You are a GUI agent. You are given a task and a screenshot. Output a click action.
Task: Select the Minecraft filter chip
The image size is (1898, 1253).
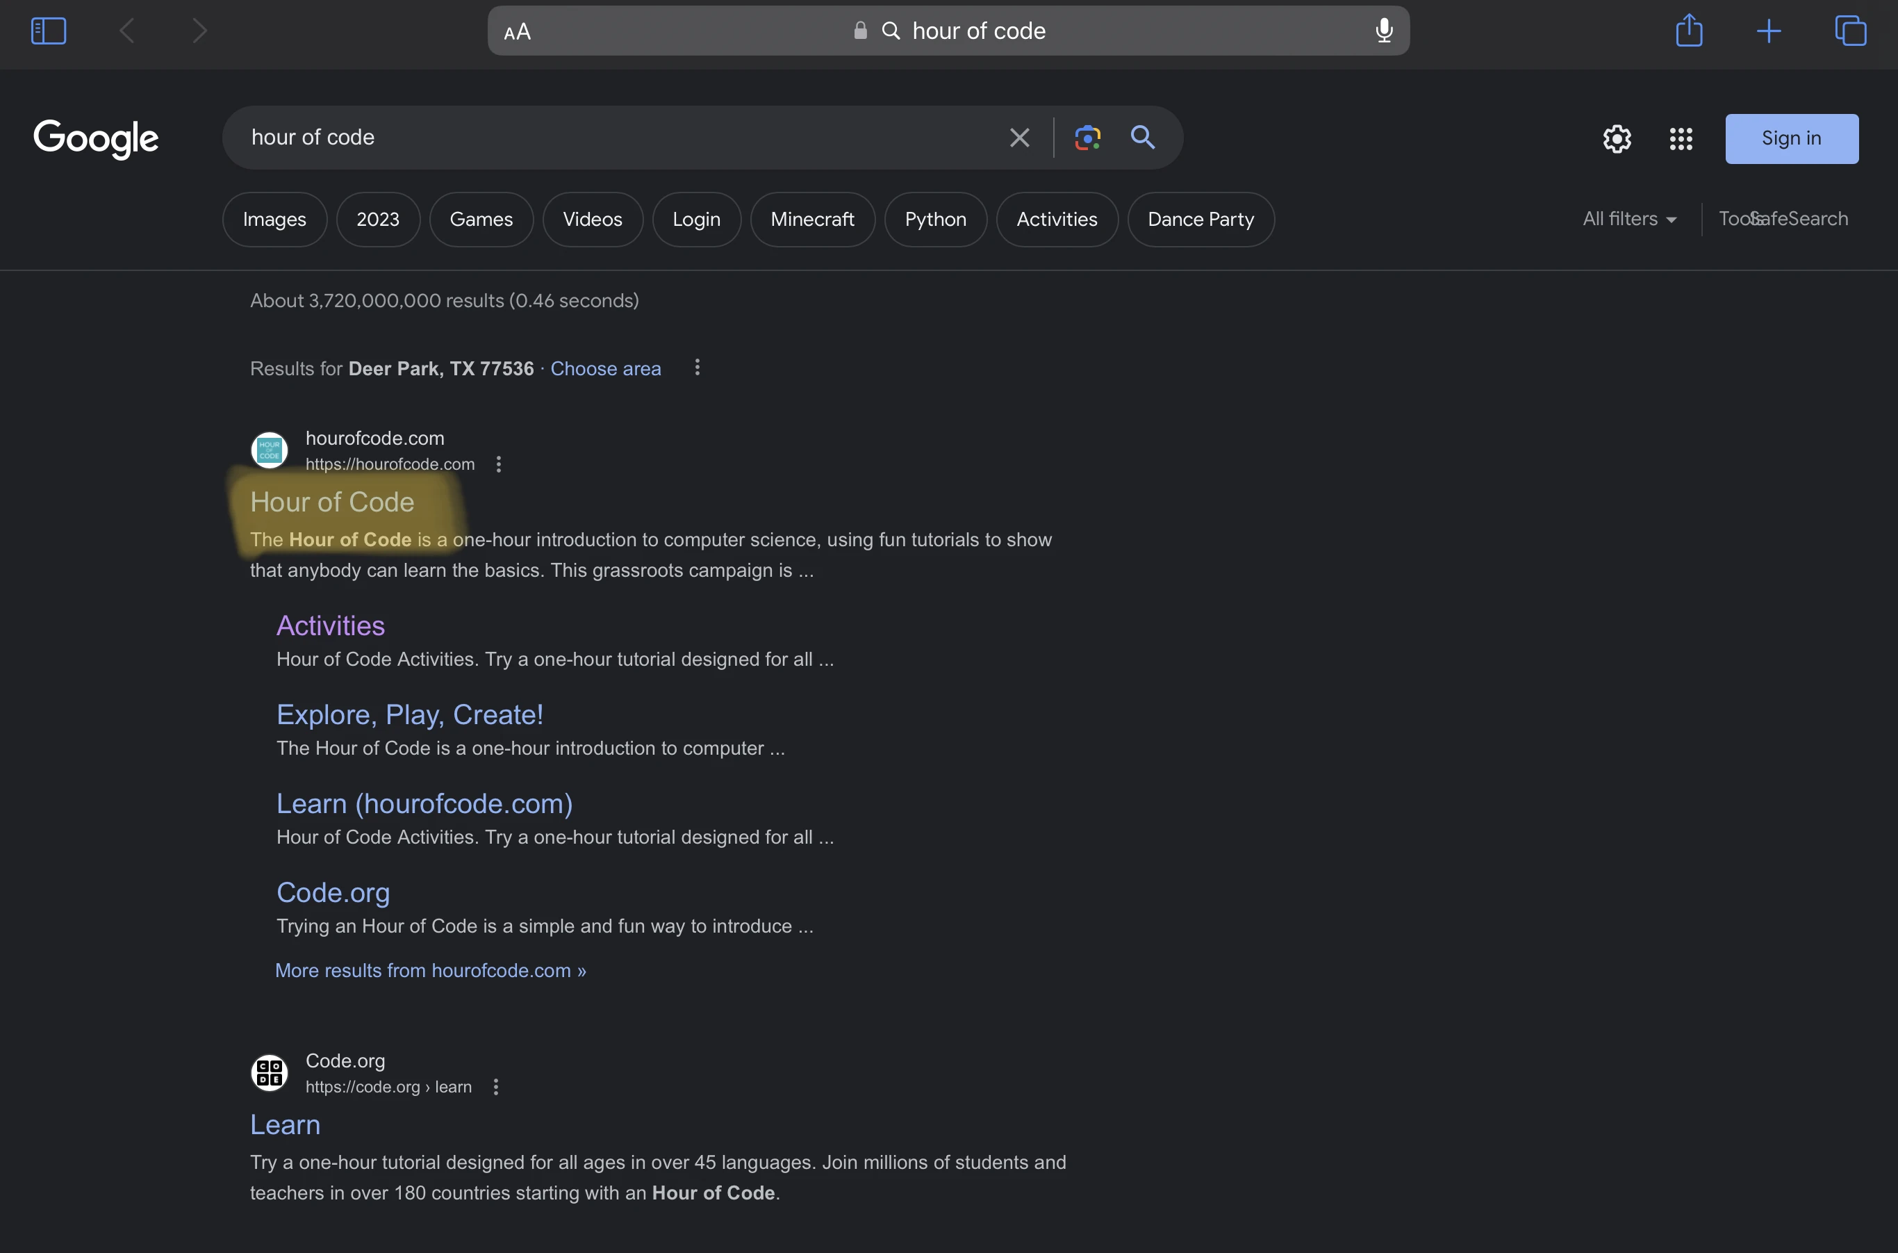point(811,220)
